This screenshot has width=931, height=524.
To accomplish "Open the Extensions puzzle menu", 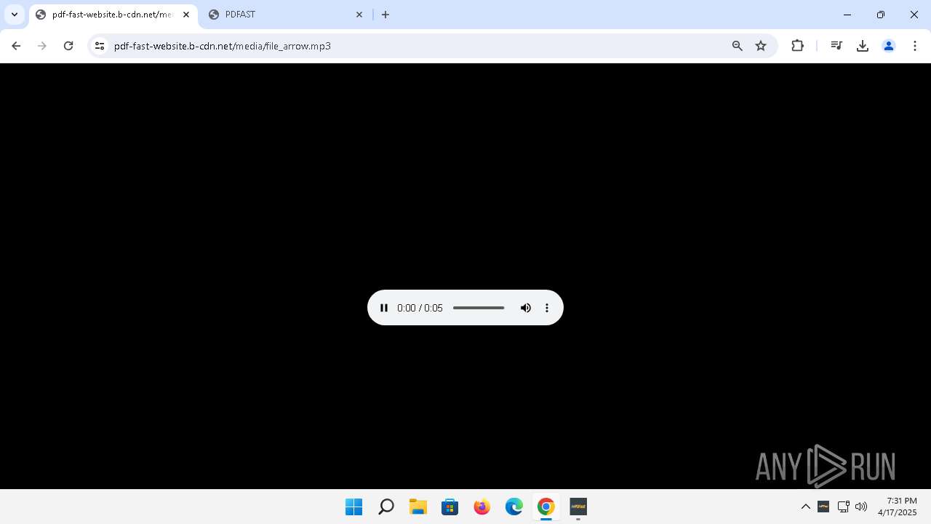I will (798, 46).
